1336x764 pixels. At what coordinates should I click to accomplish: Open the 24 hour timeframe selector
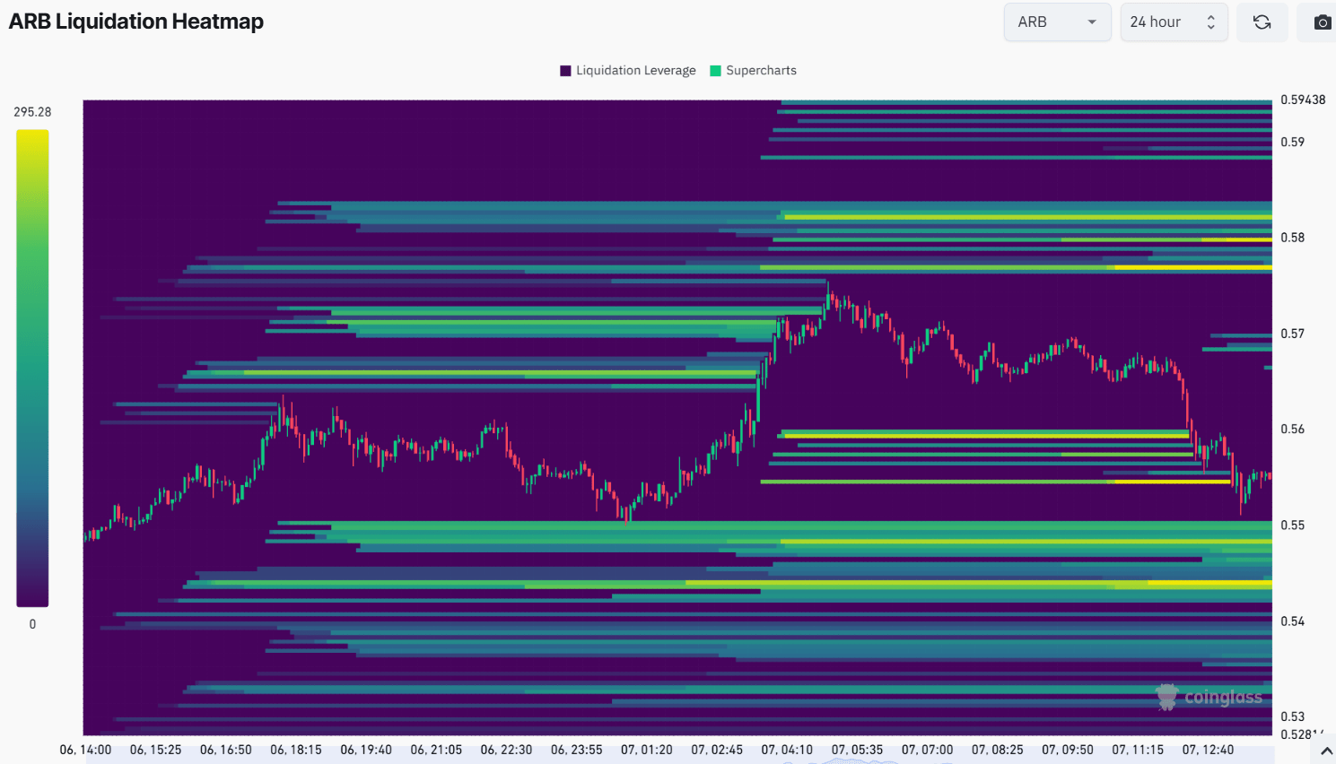(1174, 22)
